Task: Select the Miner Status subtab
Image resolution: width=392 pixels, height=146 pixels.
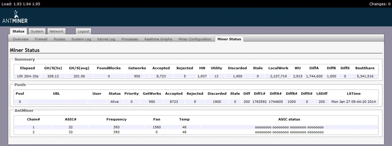Action: click(229, 39)
